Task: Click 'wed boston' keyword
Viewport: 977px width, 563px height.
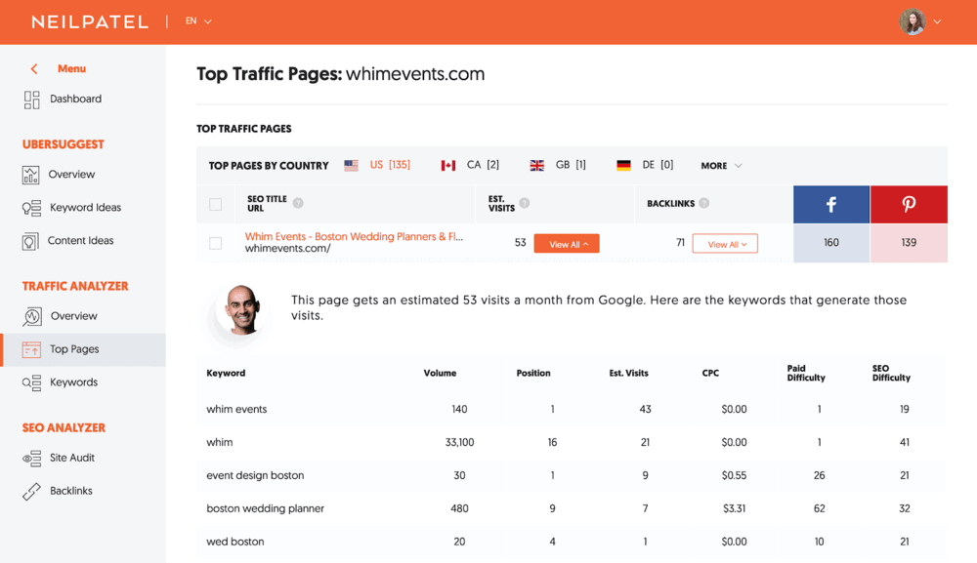Action: [235, 542]
